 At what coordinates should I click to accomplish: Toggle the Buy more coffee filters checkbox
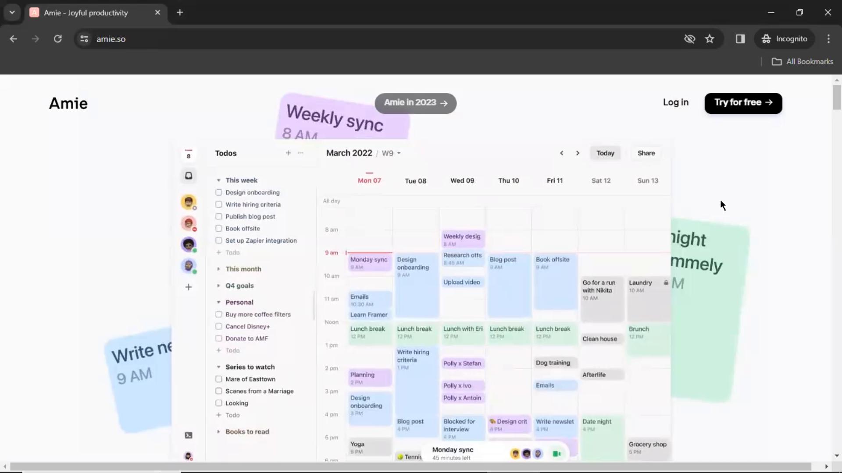pos(218,314)
